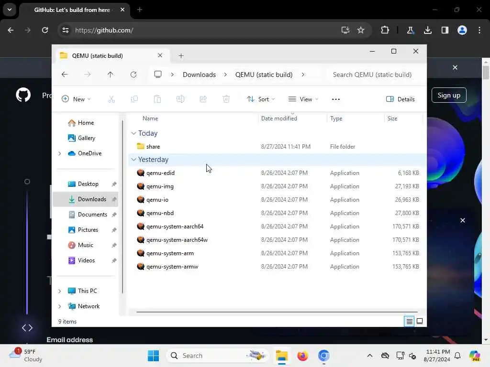Click the Rename icon in Explorer toolbar

(180, 99)
